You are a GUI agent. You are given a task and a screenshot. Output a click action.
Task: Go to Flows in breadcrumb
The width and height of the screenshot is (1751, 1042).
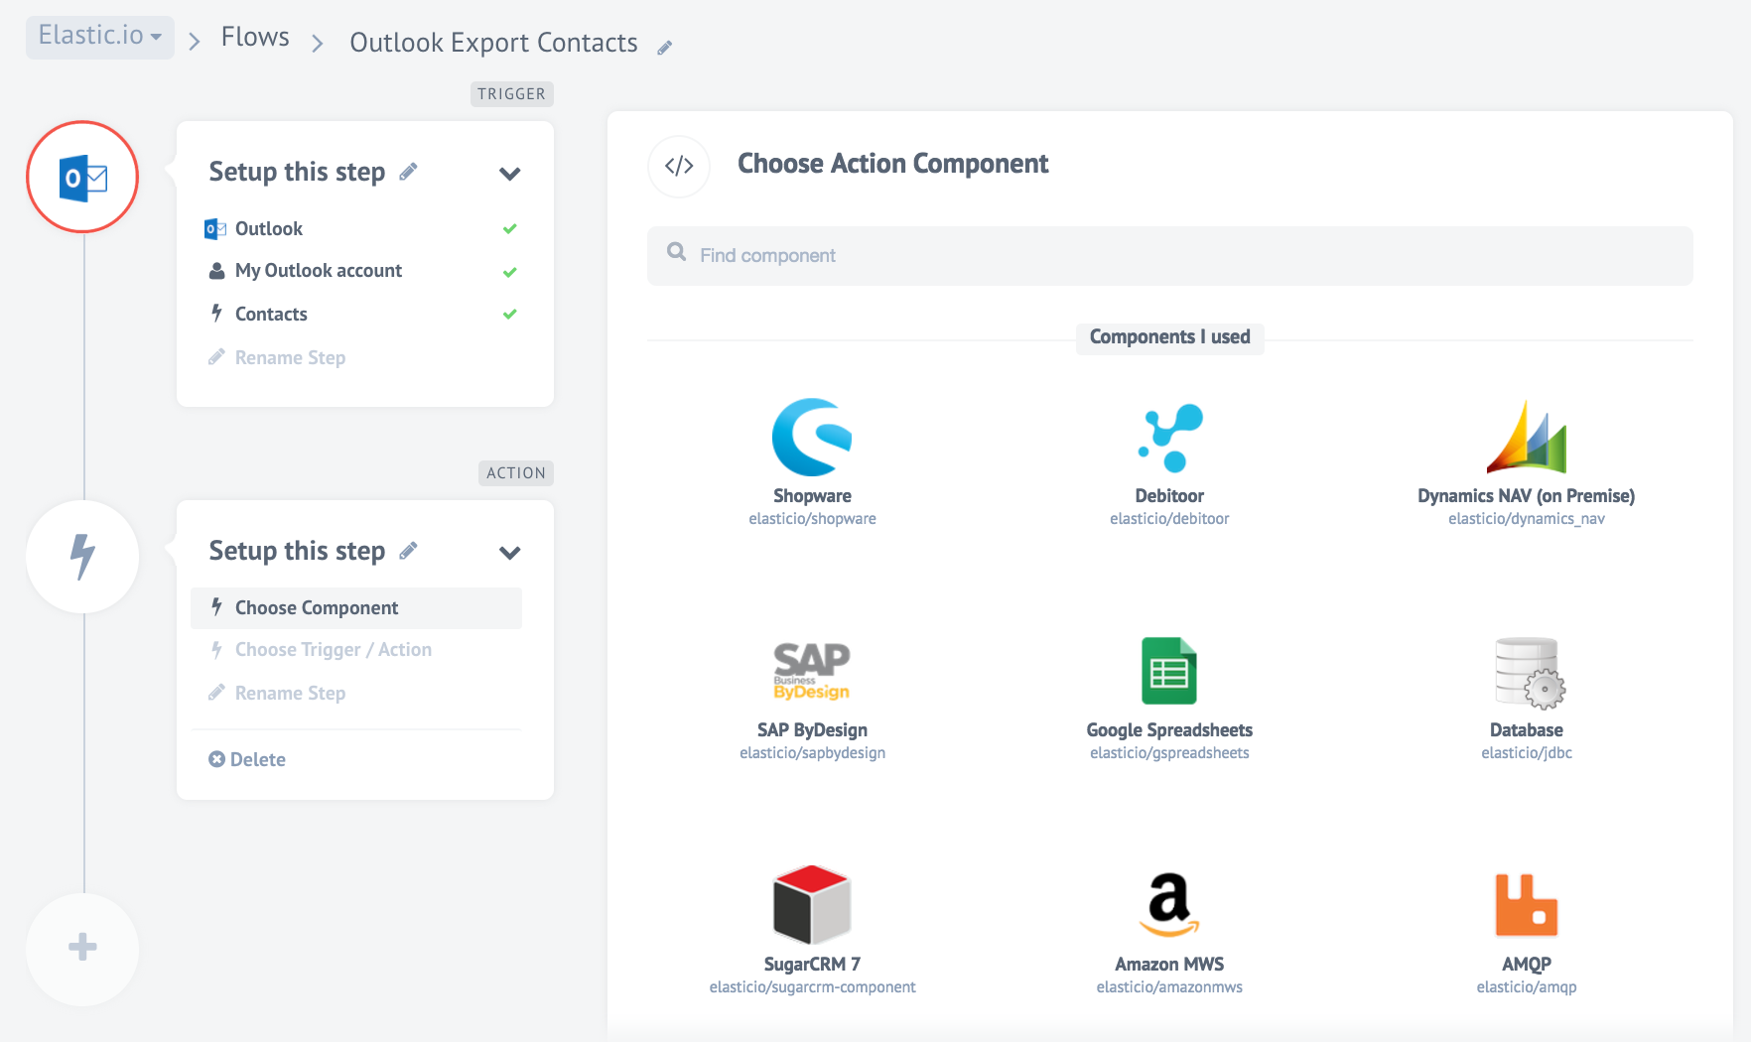click(255, 38)
